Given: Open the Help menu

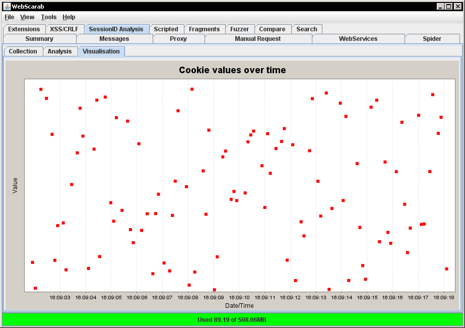Looking at the screenshot, I should pos(69,17).
